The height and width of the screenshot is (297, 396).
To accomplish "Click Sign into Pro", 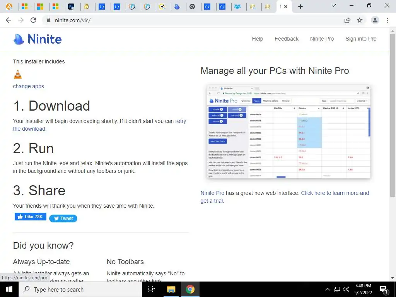I will coord(361,39).
